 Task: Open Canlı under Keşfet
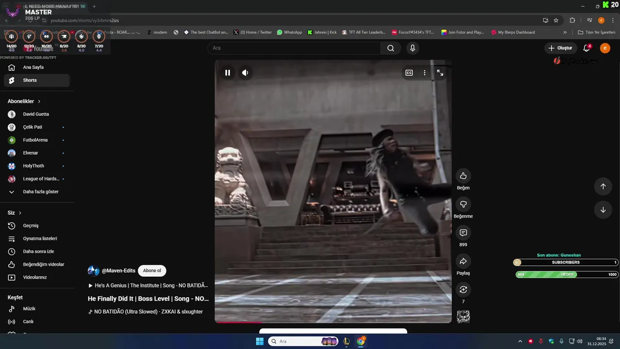coord(37,322)
